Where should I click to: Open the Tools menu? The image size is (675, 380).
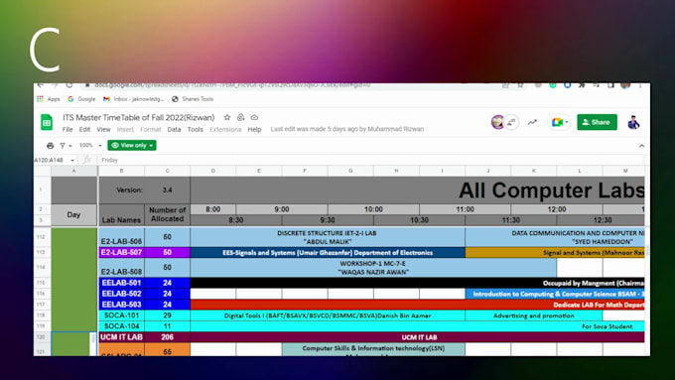point(195,130)
